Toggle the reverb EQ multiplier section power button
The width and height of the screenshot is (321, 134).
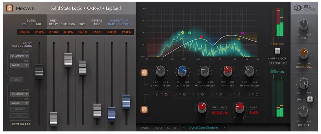[x=144, y=72]
